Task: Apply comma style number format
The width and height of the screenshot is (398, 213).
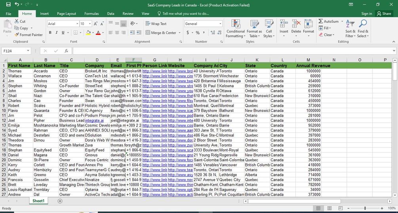Action: (204, 32)
